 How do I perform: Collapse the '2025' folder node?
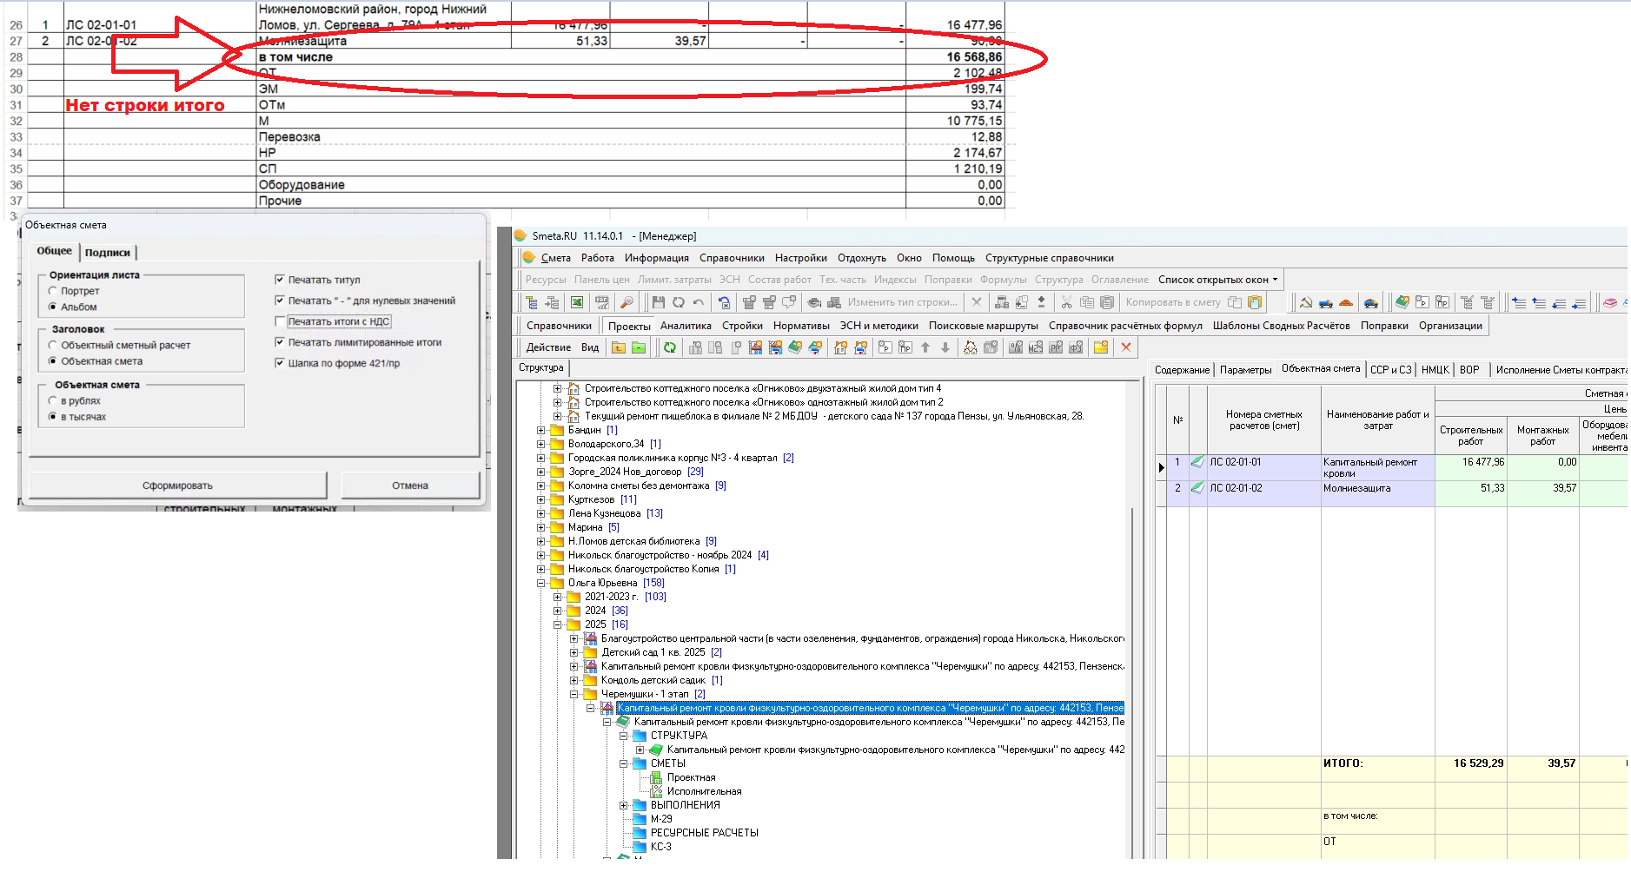coord(557,624)
